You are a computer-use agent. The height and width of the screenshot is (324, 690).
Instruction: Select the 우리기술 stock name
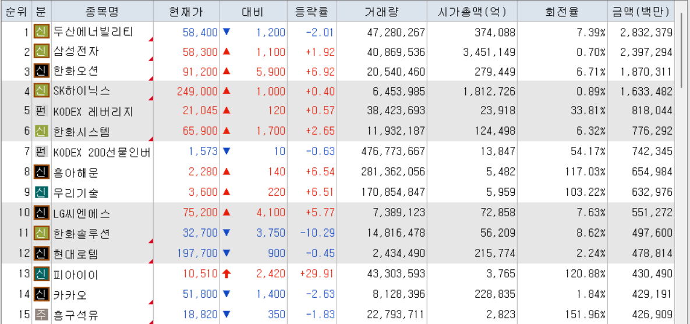76,193
